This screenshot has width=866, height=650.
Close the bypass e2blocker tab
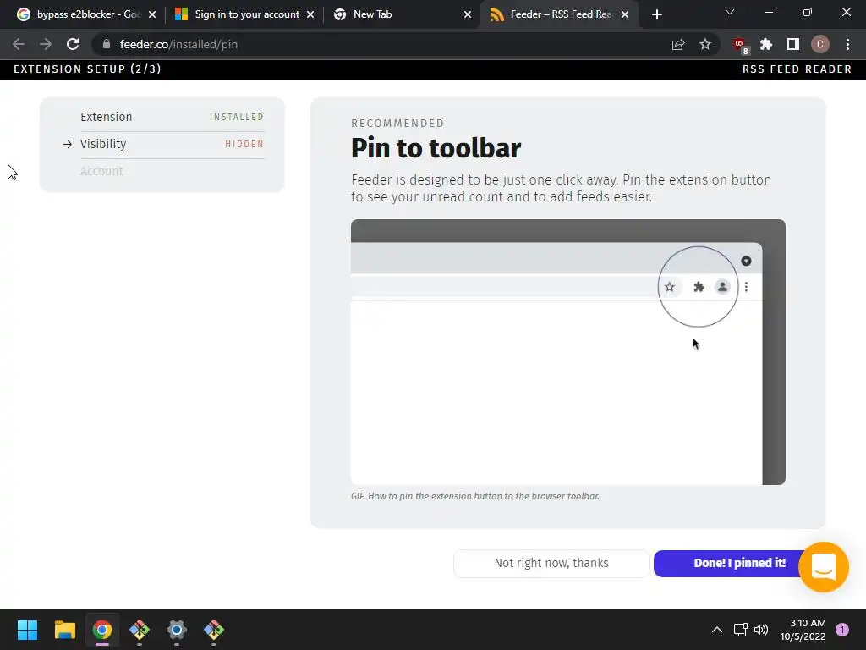152,14
